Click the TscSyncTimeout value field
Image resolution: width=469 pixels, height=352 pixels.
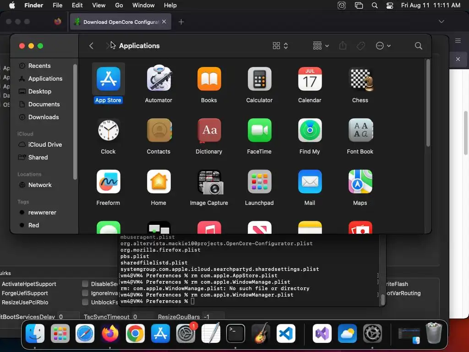coord(143,316)
